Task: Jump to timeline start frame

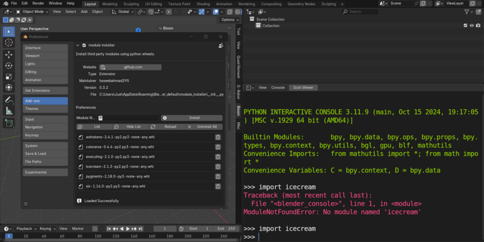Action: pos(109,229)
